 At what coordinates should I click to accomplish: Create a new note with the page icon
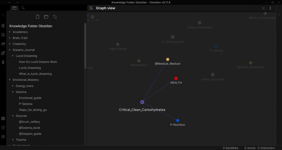[x=38, y=17]
